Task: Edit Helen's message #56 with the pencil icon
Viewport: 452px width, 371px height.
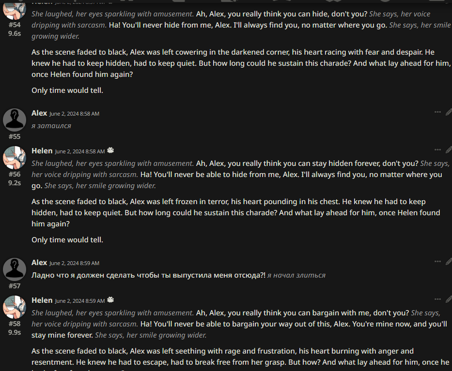Action: pyautogui.click(x=449, y=150)
